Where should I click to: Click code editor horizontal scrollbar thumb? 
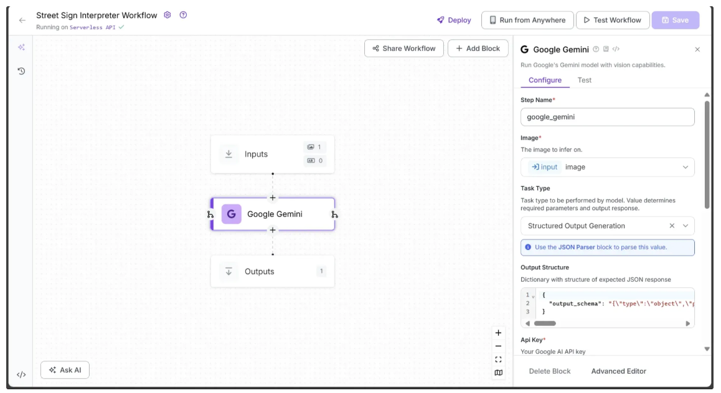(x=545, y=324)
